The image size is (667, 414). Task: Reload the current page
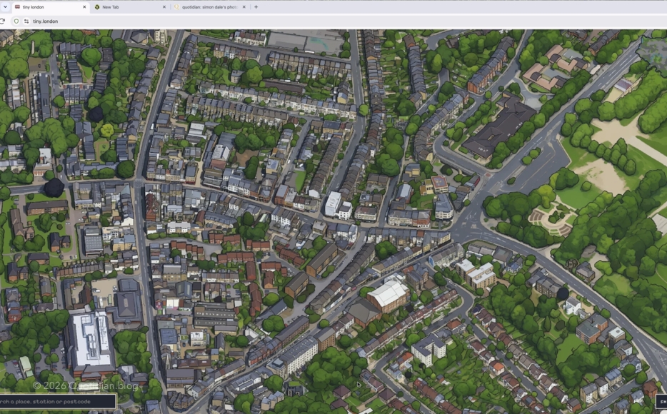click(x=3, y=21)
